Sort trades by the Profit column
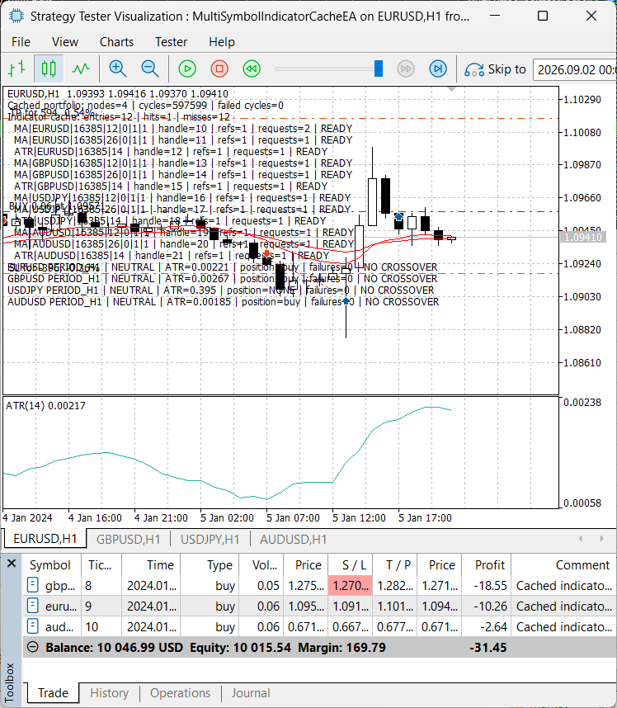 pyautogui.click(x=487, y=565)
